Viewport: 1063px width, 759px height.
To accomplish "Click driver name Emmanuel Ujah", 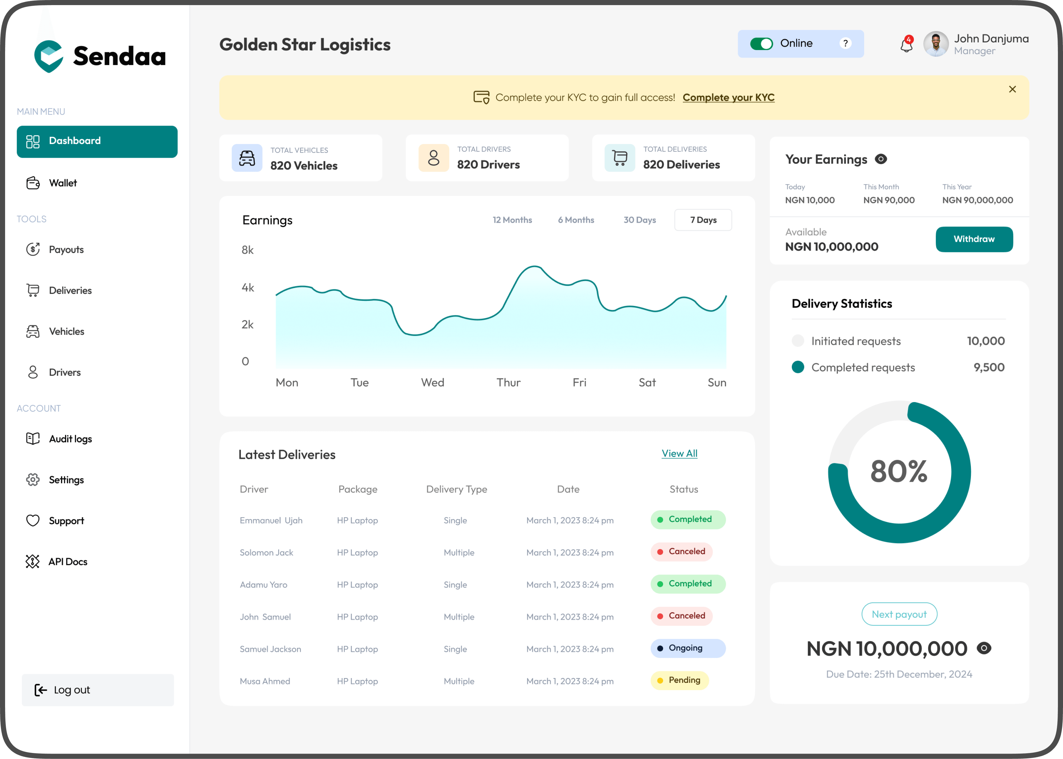I will 271,520.
